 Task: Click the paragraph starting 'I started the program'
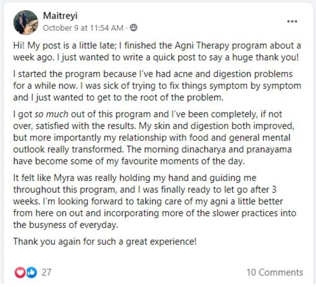click(157, 86)
